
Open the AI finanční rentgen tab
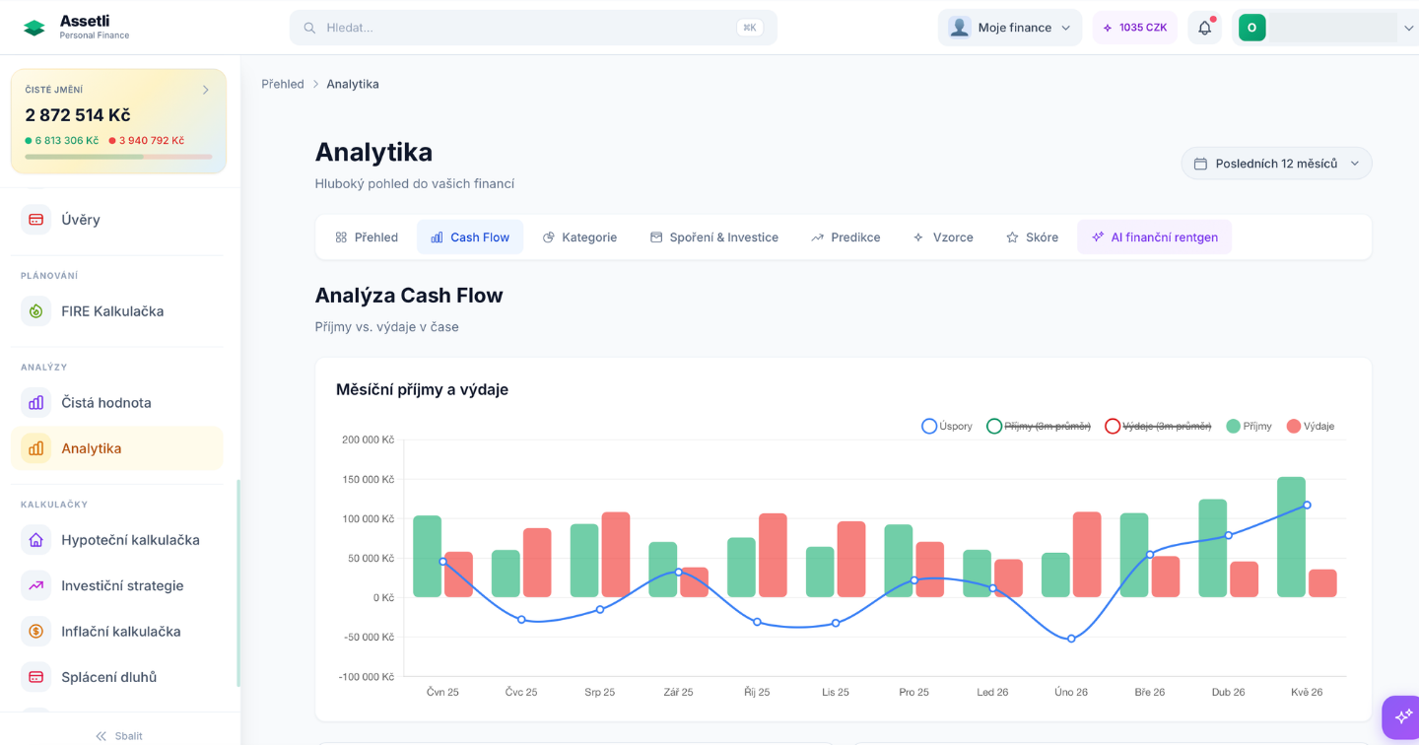(x=1154, y=237)
